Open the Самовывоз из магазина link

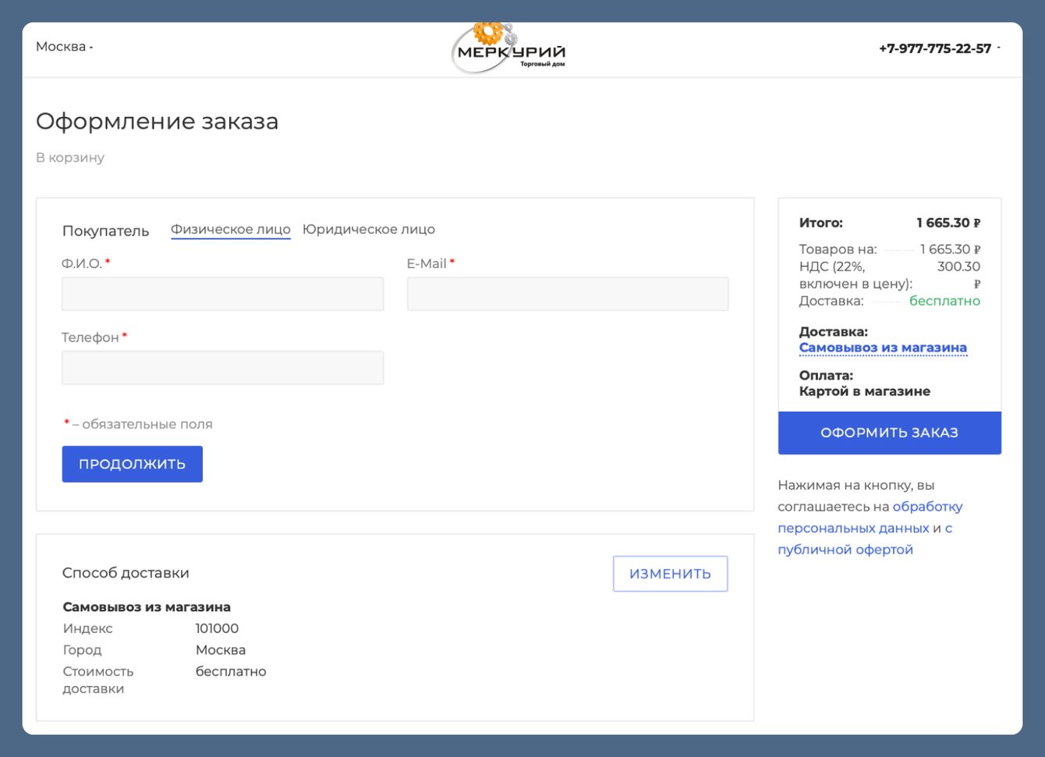point(883,348)
